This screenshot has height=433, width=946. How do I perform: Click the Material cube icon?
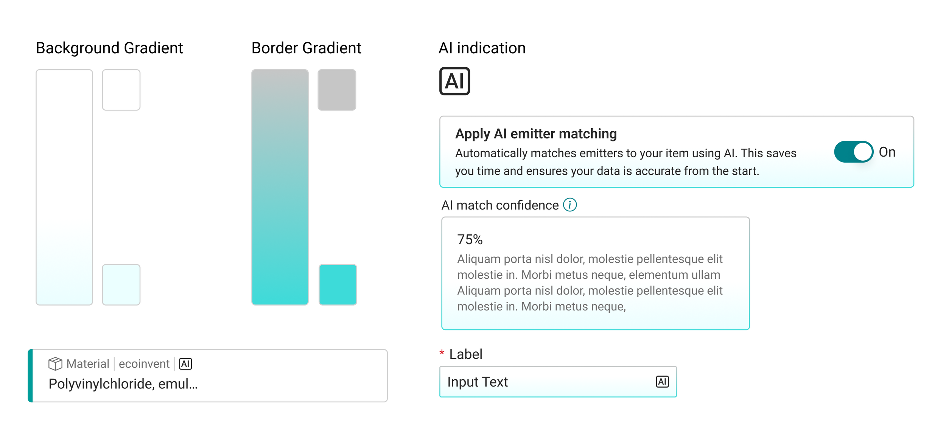[x=55, y=364]
